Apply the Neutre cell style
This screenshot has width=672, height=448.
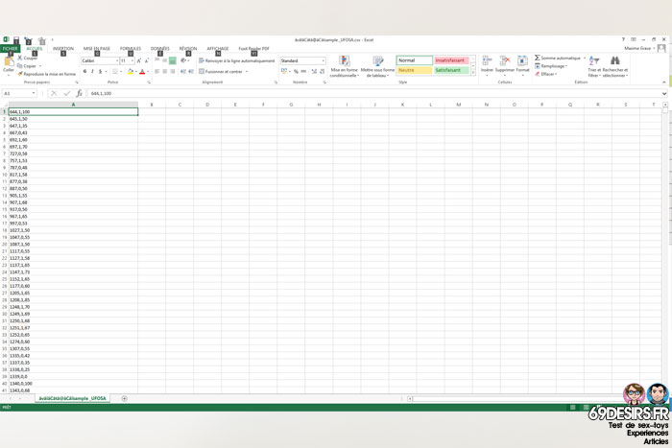pos(415,70)
